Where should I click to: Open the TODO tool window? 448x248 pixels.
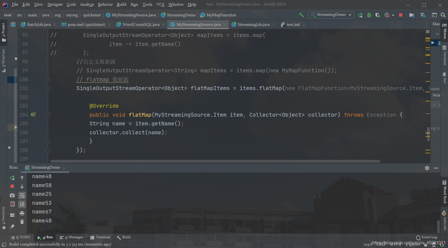click(21, 237)
